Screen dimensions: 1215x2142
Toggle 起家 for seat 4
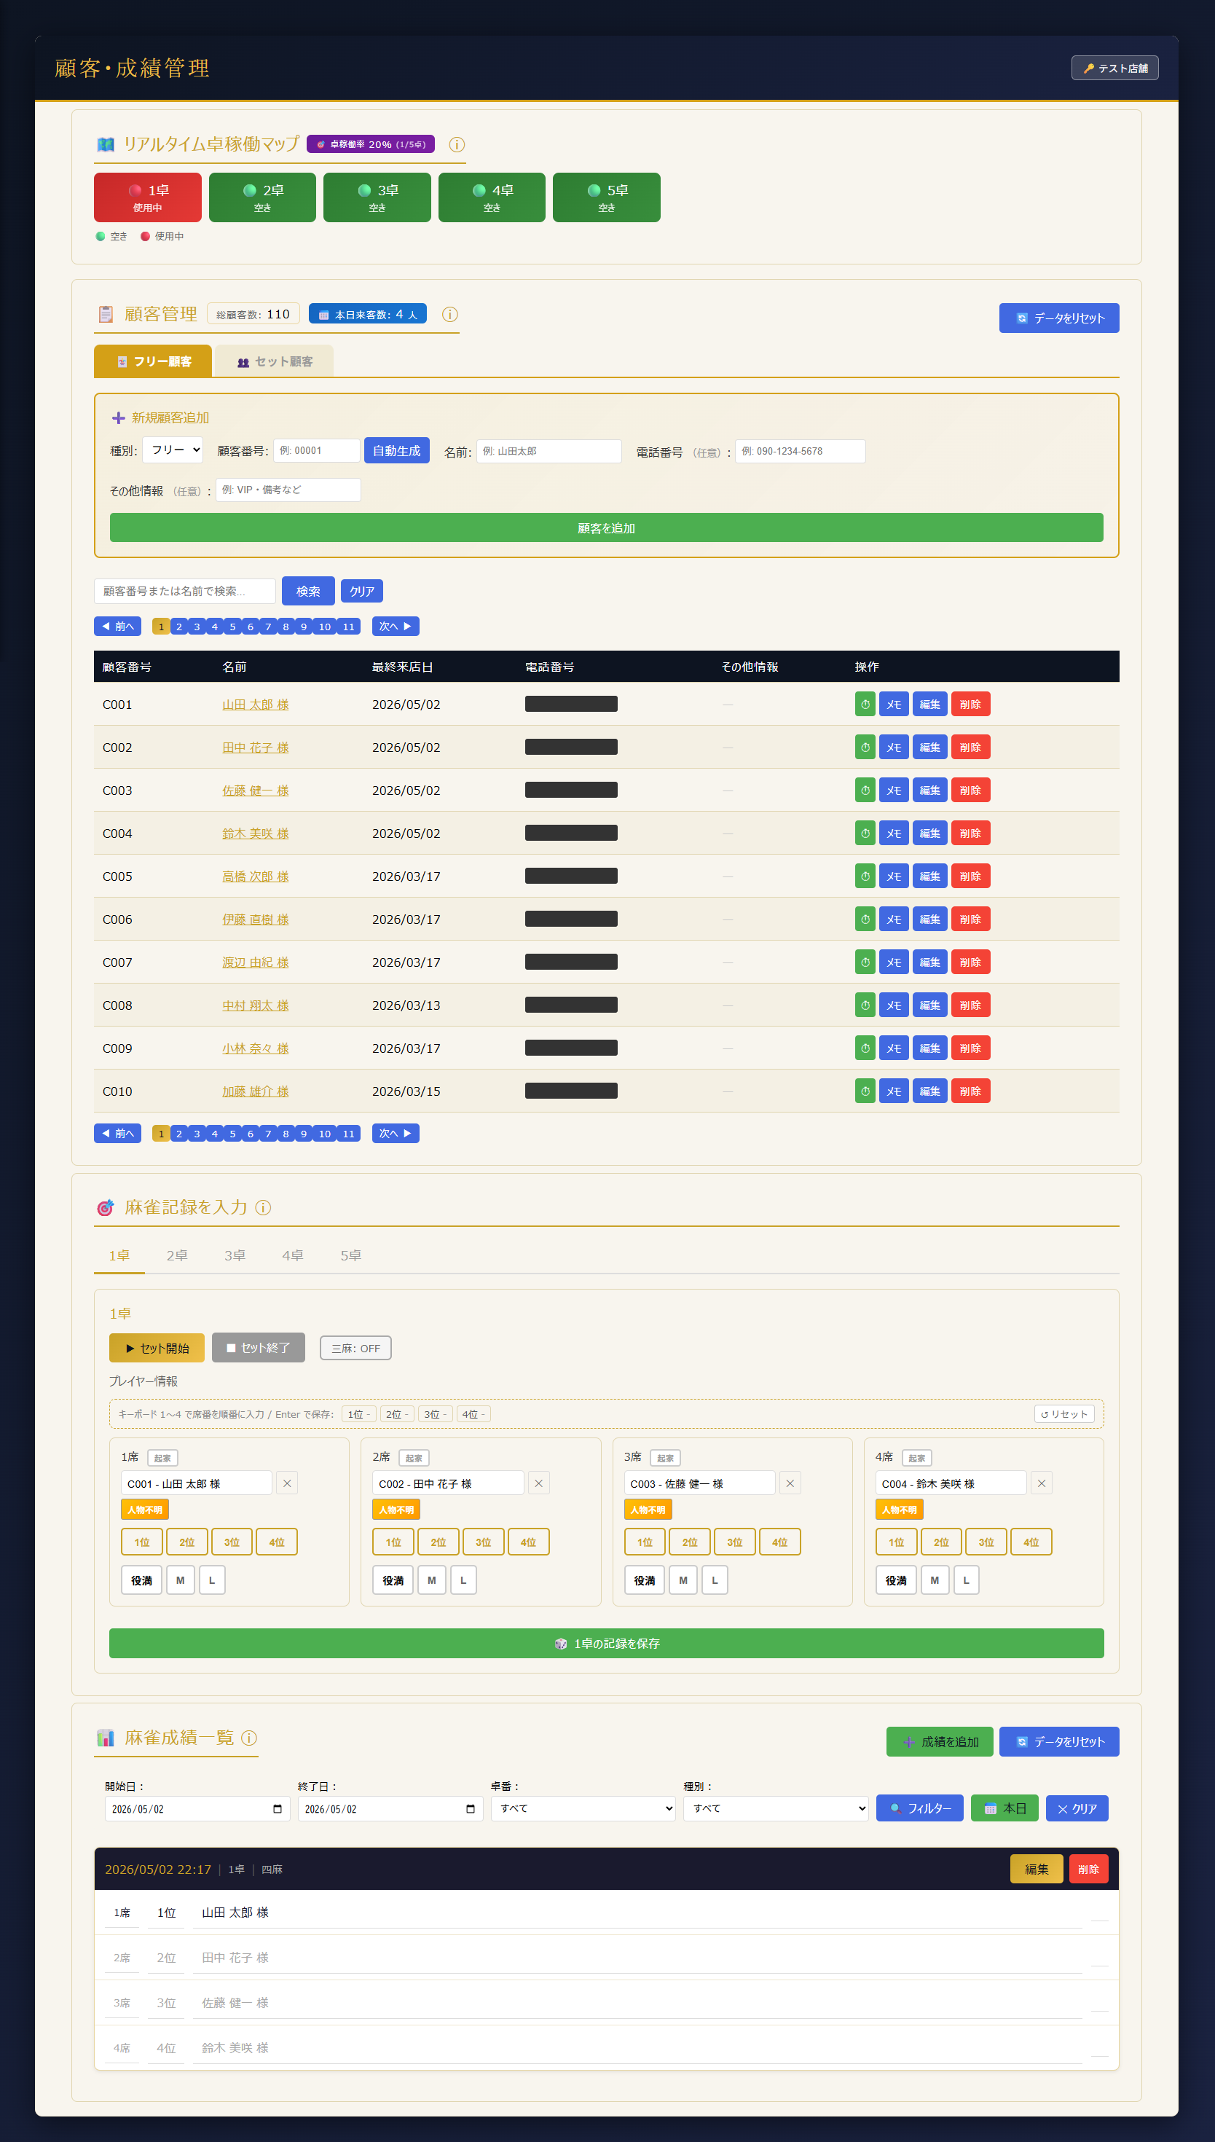[916, 1458]
